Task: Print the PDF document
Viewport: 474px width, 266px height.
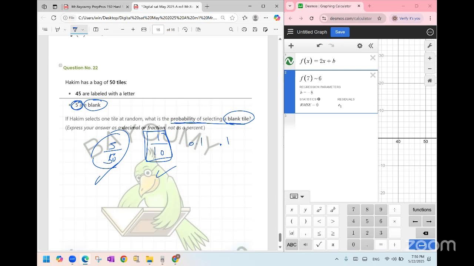Action: pos(244,30)
